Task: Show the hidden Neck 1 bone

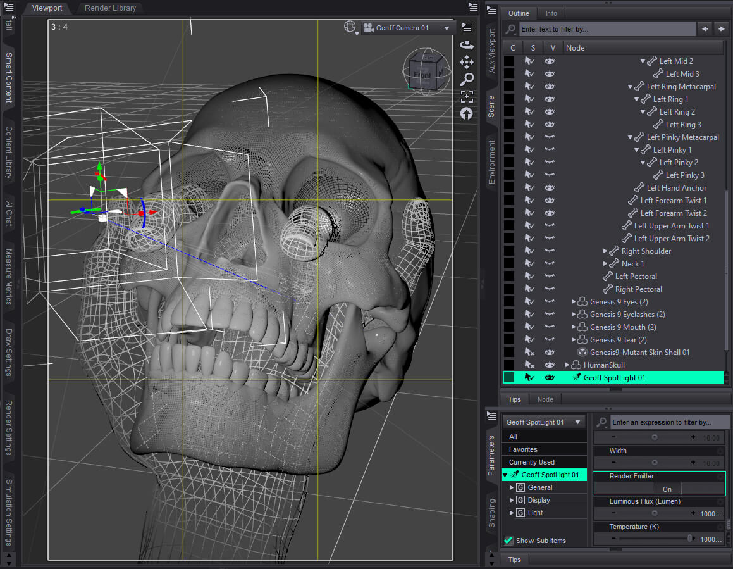Action: click(550, 263)
